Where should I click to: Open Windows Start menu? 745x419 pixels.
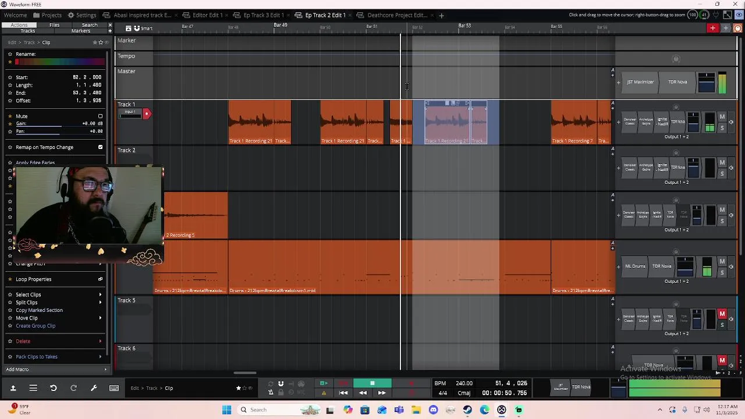click(226, 410)
